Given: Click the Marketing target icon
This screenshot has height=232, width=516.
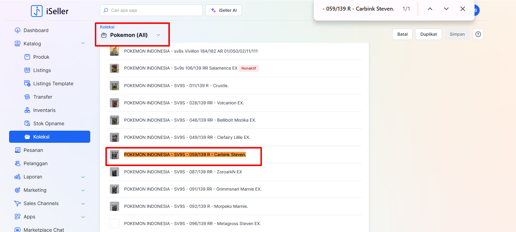Looking at the screenshot, I should (18, 190).
